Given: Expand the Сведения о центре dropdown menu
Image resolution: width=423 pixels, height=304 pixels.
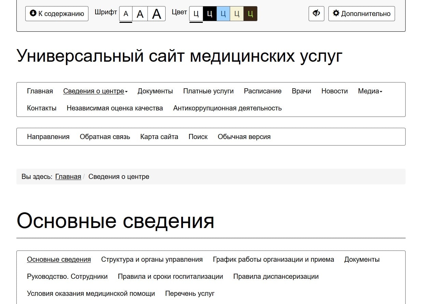Looking at the screenshot, I should pos(95,91).
